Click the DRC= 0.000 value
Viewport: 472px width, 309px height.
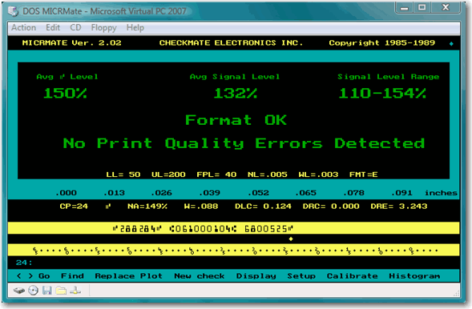(x=331, y=207)
